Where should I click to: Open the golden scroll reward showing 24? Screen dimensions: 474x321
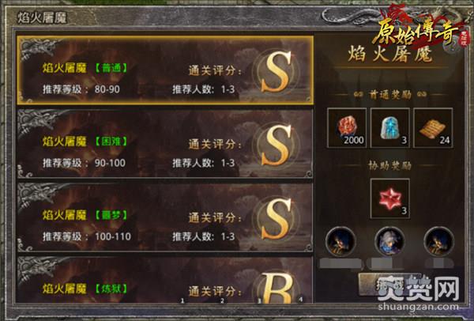pos(433,127)
